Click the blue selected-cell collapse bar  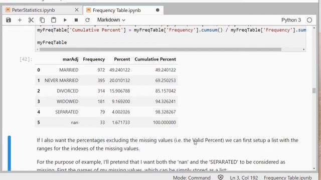point(9,153)
